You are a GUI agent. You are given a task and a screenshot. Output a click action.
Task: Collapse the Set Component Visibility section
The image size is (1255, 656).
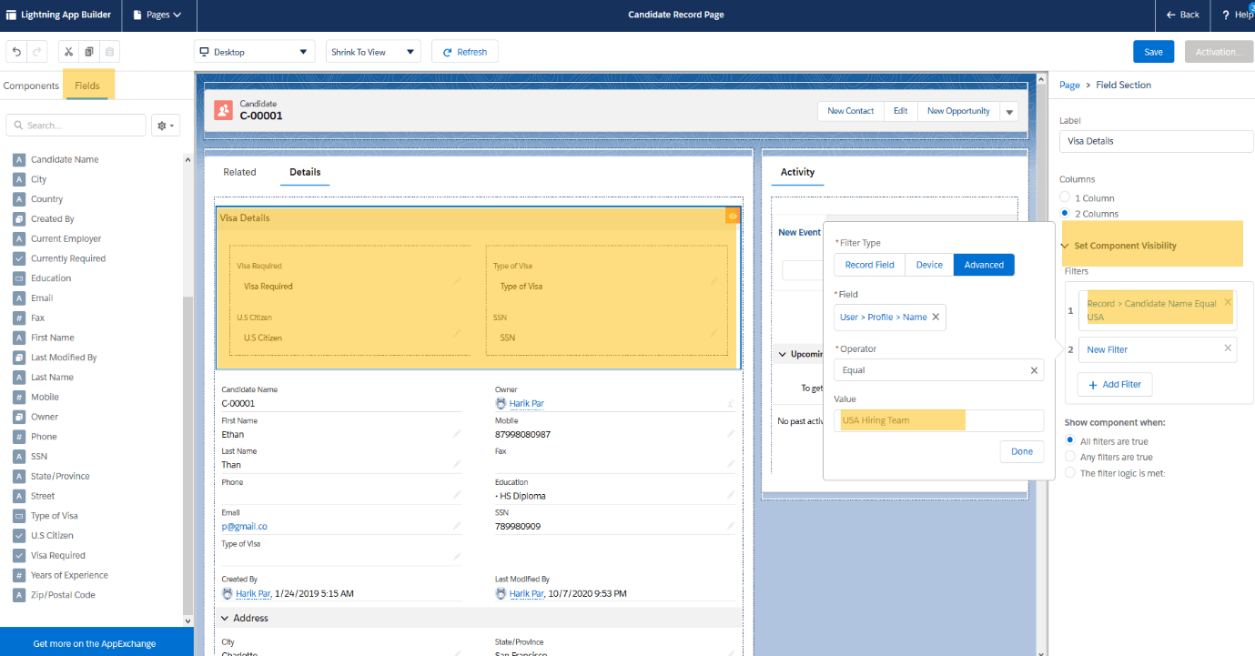pos(1066,246)
